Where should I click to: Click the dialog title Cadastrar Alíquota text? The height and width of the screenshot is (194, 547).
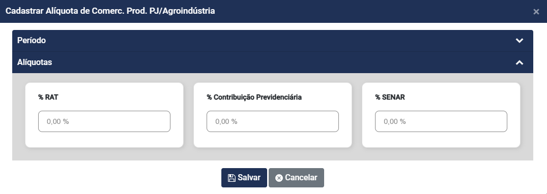(x=110, y=11)
